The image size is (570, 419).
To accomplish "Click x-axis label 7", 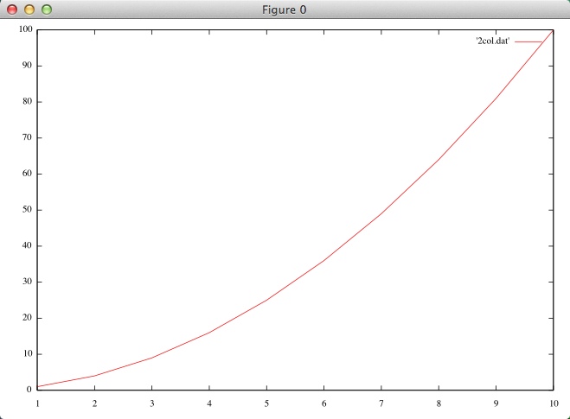I will pyautogui.click(x=381, y=403).
